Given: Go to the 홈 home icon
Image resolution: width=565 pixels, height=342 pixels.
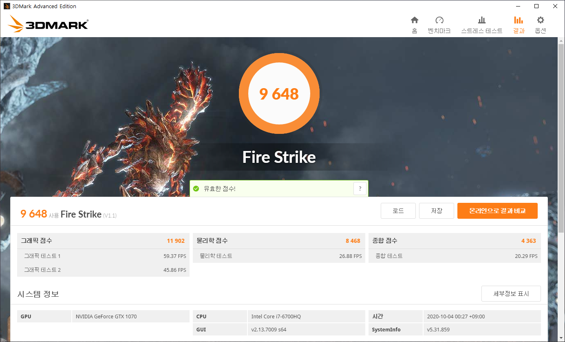Looking at the screenshot, I should 415,20.
